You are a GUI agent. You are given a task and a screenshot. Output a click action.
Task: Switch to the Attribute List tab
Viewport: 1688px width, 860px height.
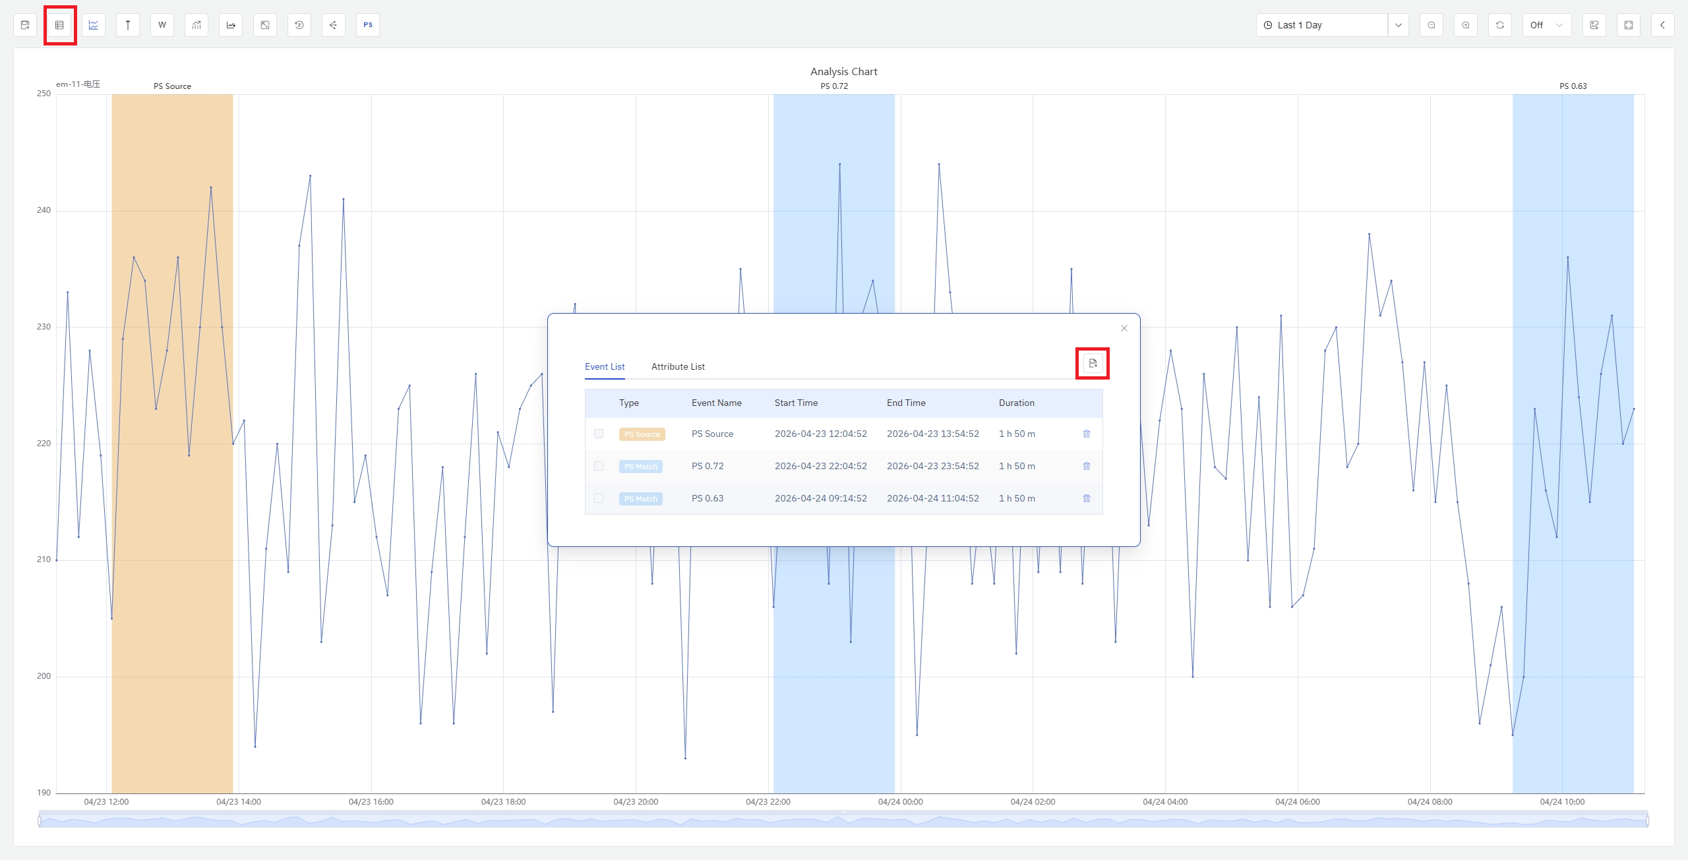pyautogui.click(x=678, y=366)
